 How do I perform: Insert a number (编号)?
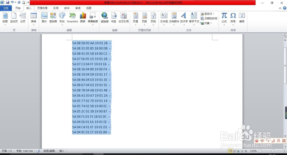(x=242, y=18)
